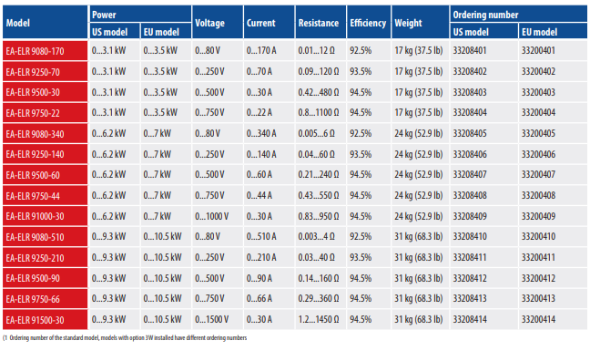Click the EA-ELR 9500-60 model cell

[x=46, y=175]
